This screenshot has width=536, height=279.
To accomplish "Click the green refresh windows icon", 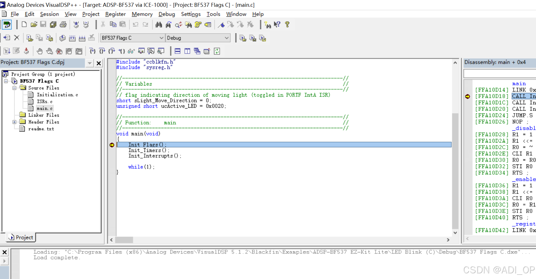I will (217, 51).
